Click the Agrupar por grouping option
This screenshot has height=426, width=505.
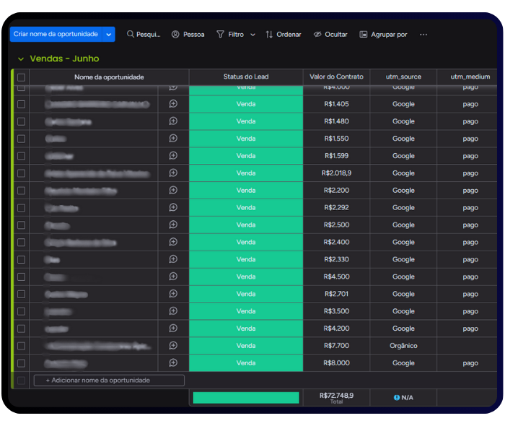(x=383, y=35)
